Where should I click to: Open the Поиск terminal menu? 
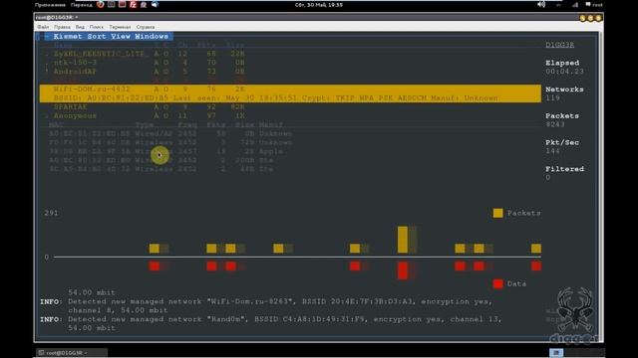(97, 27)
